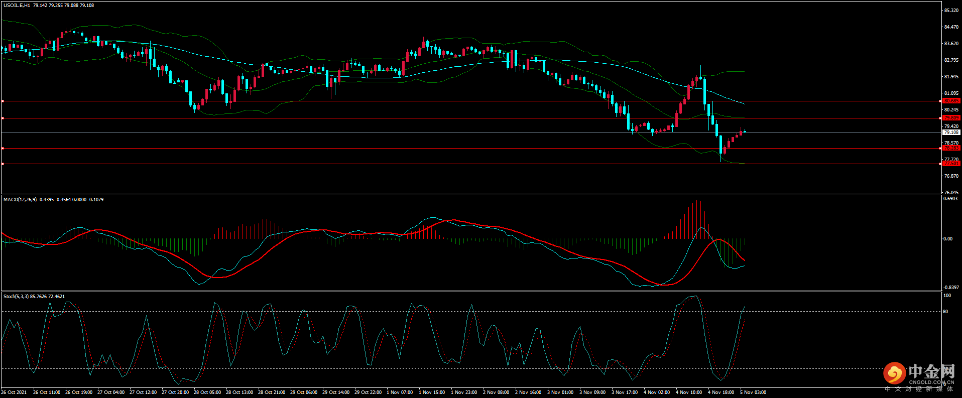Click the 3 Nov 09:00 time axis label
The image size is (962, 398).
(592, 392)
